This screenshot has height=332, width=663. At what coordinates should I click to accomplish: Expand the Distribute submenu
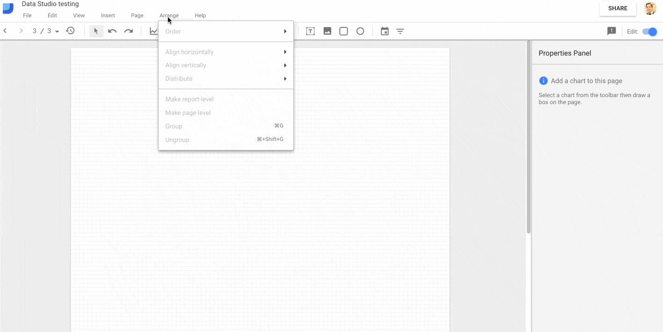[226, 79]
